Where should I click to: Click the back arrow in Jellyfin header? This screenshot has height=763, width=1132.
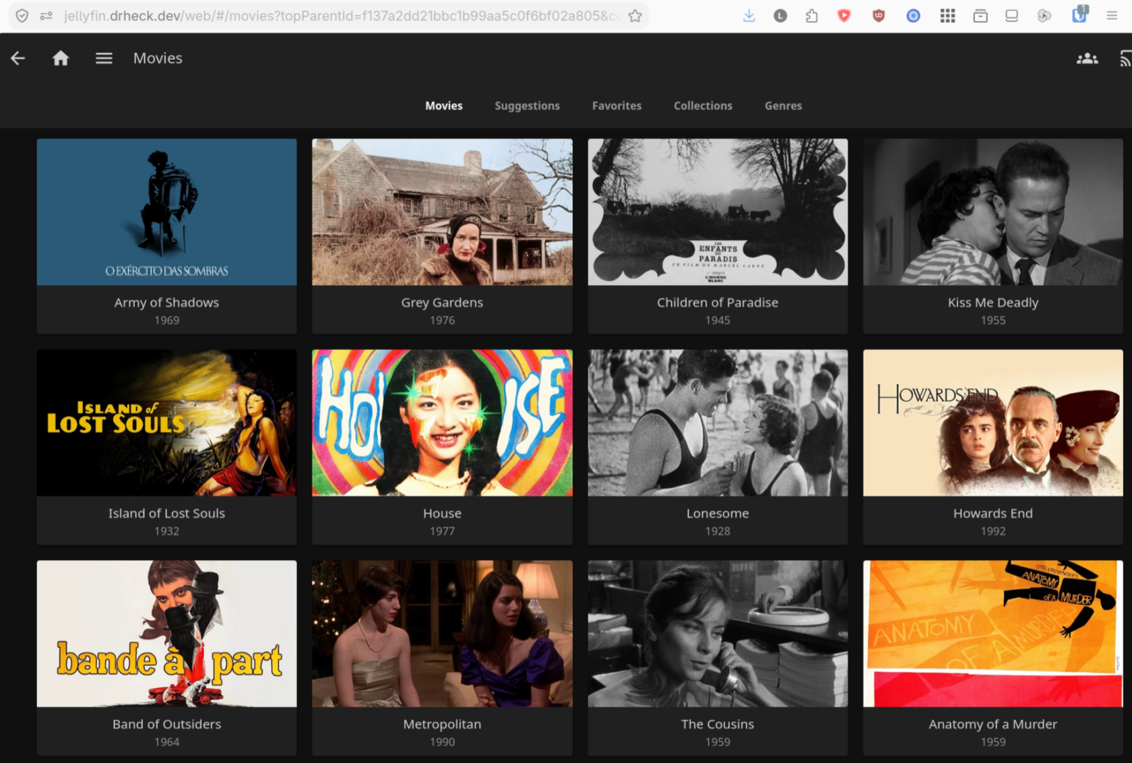(x=18, y=59)
